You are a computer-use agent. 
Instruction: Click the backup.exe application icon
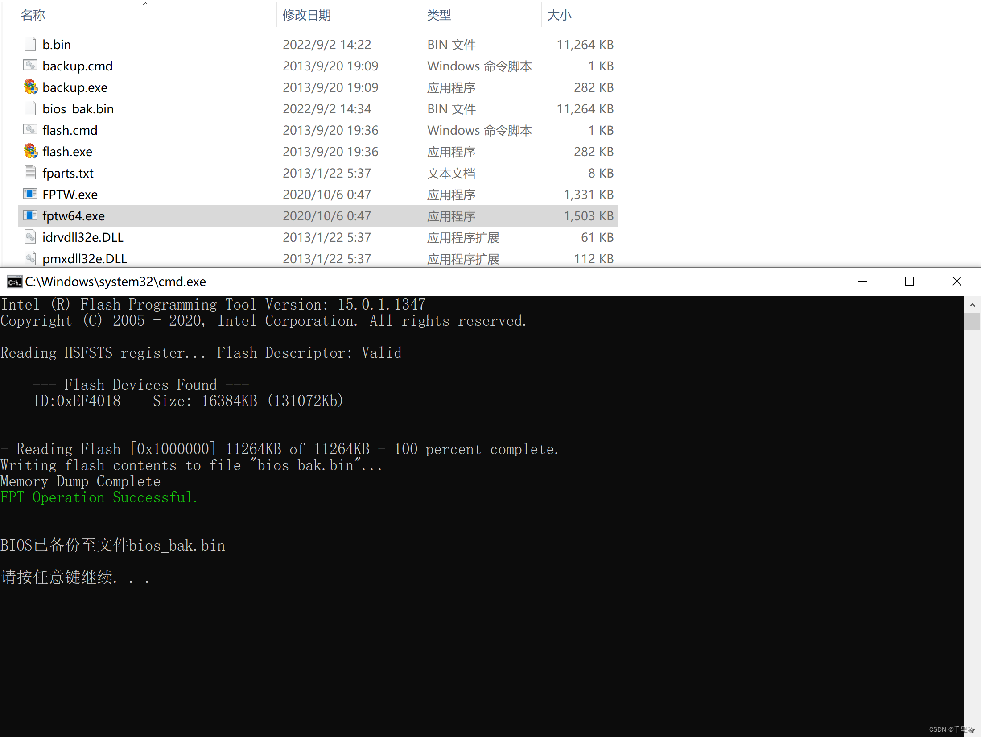tap(30, 87)
